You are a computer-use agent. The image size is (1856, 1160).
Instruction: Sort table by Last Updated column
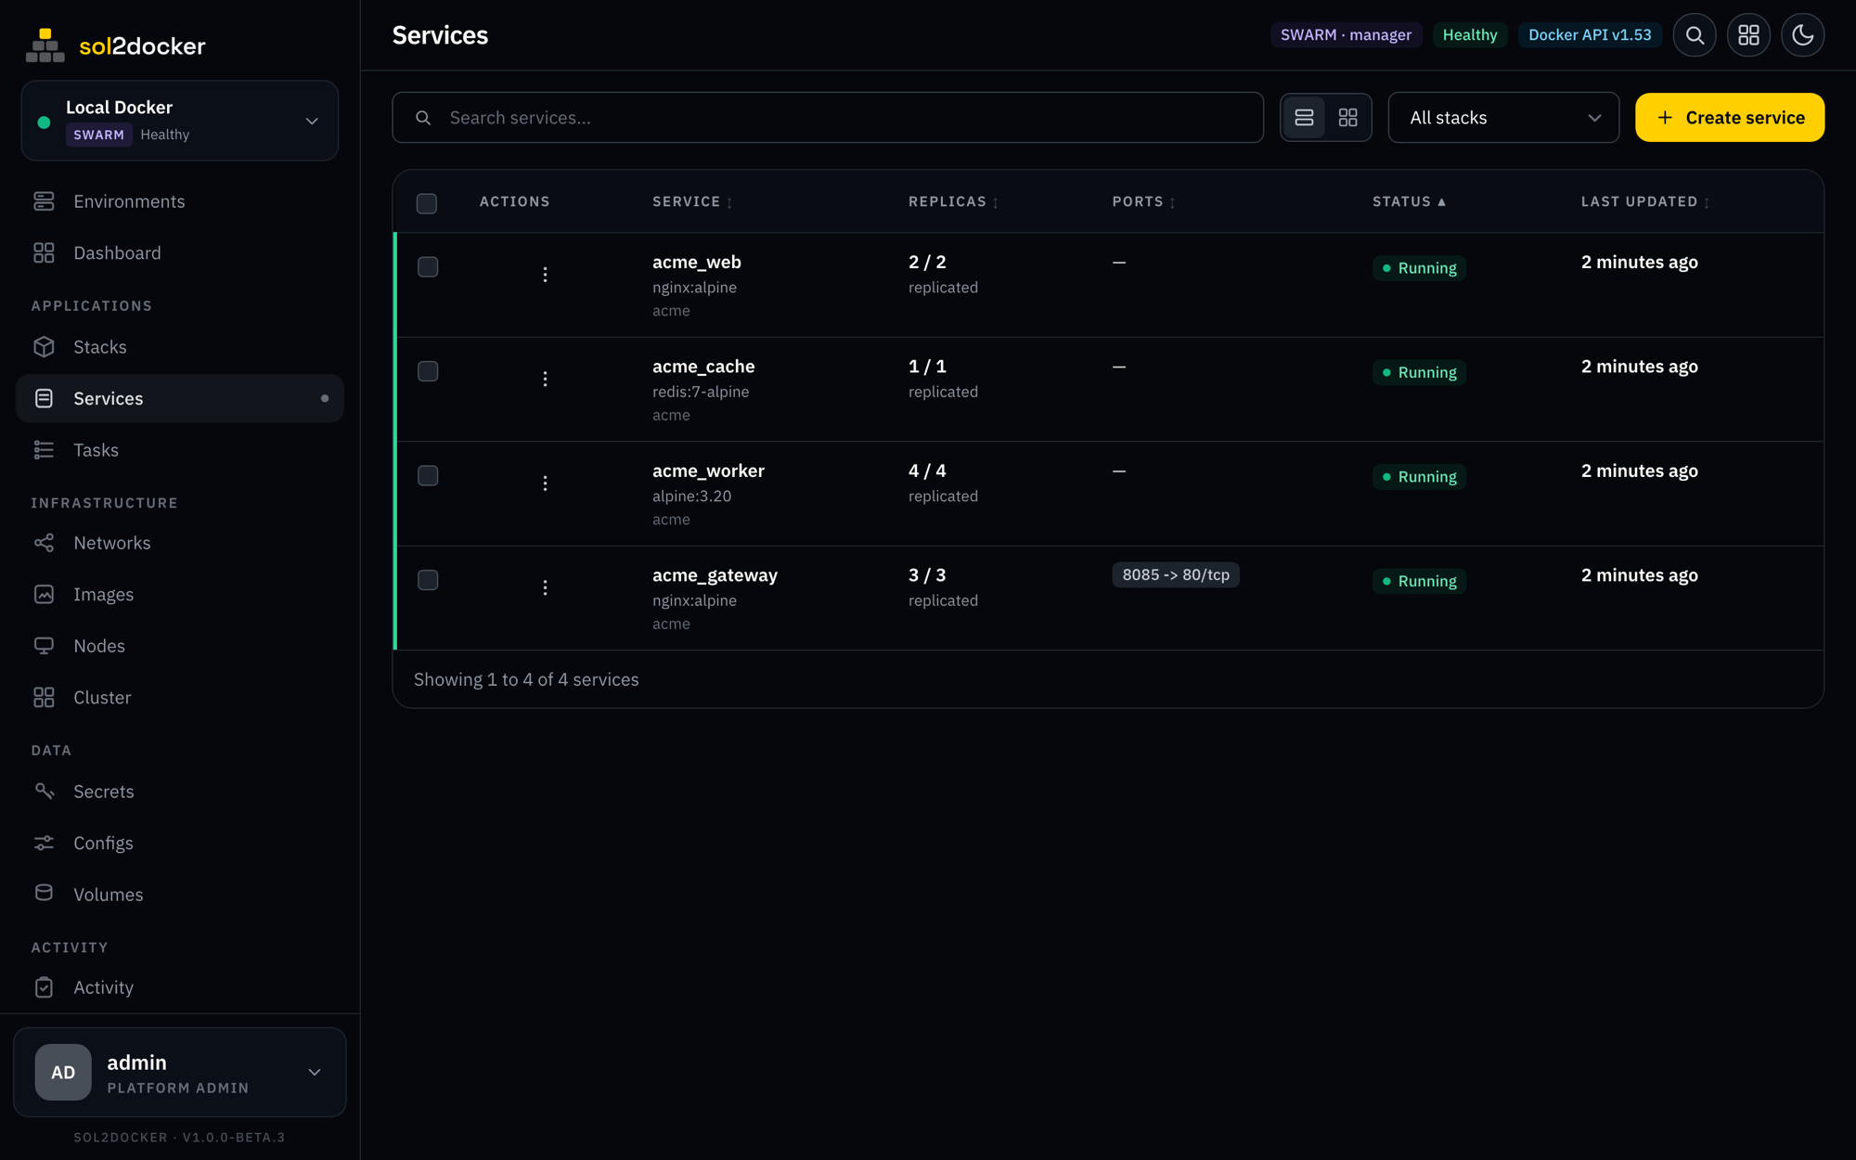1645,201
